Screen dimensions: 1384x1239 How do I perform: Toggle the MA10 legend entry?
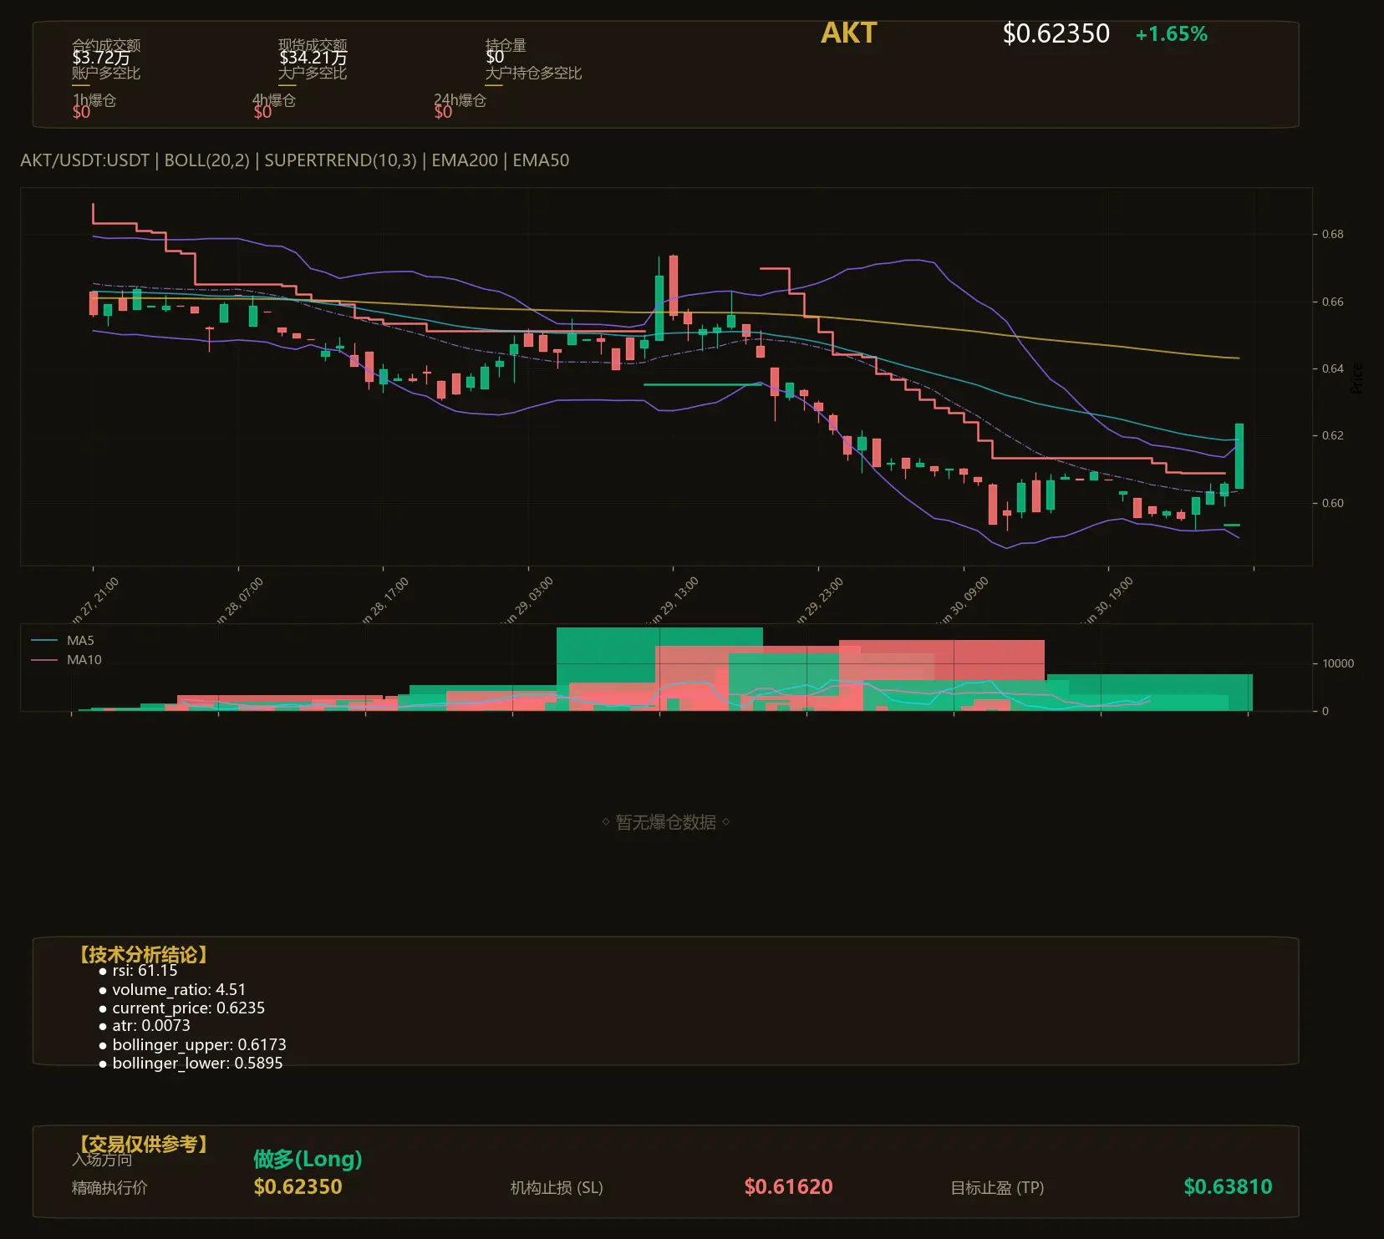[x=66, y=660]
